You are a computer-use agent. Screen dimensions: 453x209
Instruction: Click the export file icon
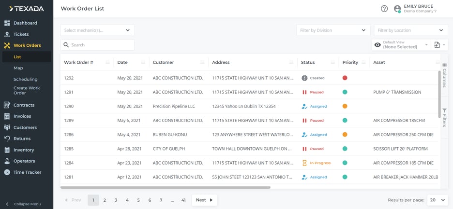tap(437, 45)
